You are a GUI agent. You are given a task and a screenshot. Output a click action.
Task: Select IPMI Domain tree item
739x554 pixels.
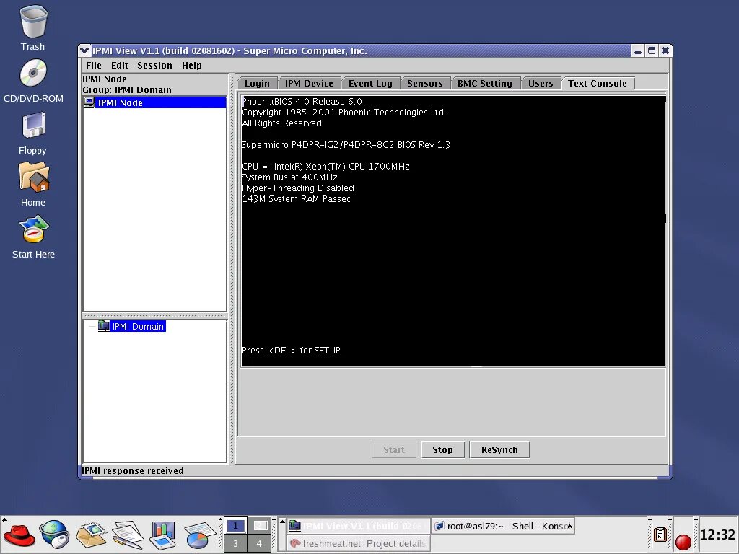(x=138, y=326)
